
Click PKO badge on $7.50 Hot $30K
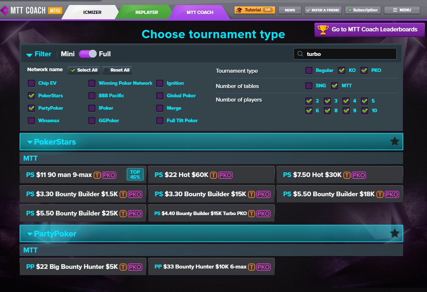[x=359, y=175]
